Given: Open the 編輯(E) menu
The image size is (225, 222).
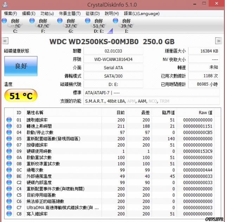Looking at the screenshot, I should pos(29,14).
